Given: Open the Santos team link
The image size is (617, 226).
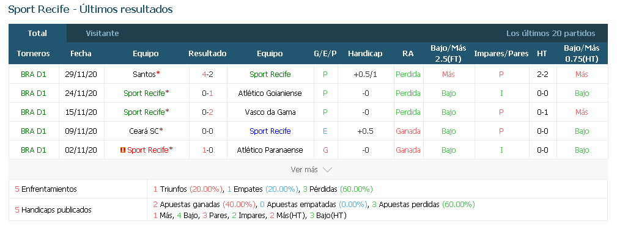Looking at the screenshot, I should pyautogui.click(x=144, y=75).
